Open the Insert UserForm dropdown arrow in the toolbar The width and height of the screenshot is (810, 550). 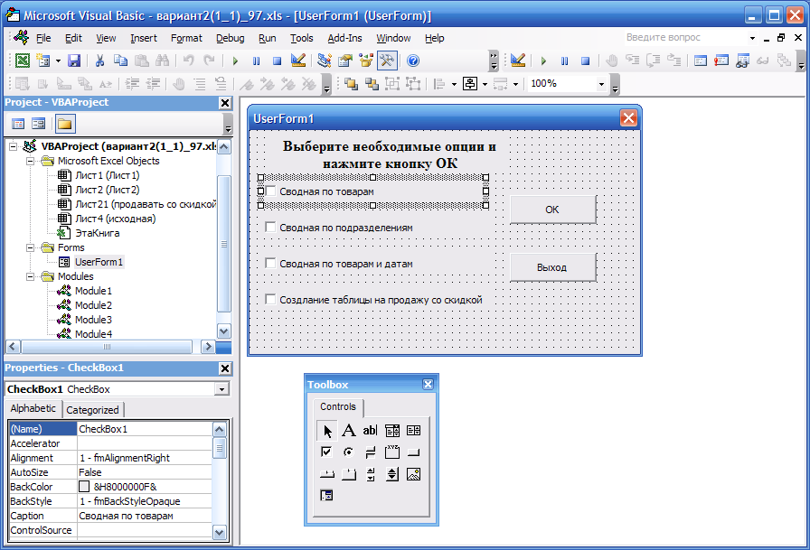[x=58, y=61]
